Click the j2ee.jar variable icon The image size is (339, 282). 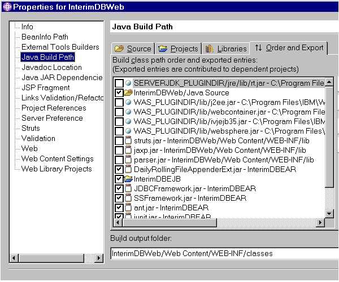128,102
